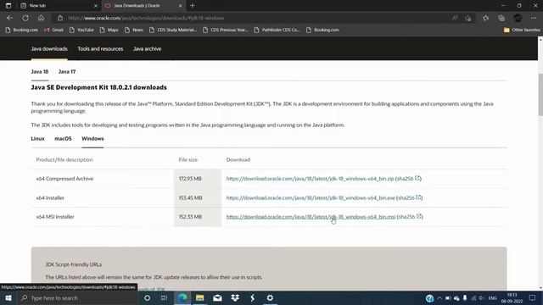Open the YouTube bookmark
This screenshot has height=305, width=543.
pos(81,30)
